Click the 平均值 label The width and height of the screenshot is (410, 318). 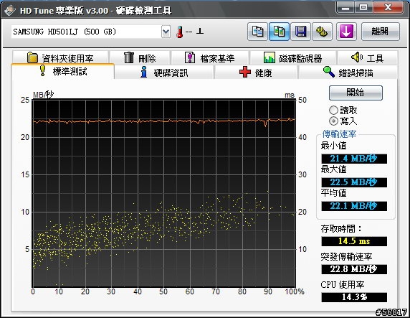click(x=333, y=193)
